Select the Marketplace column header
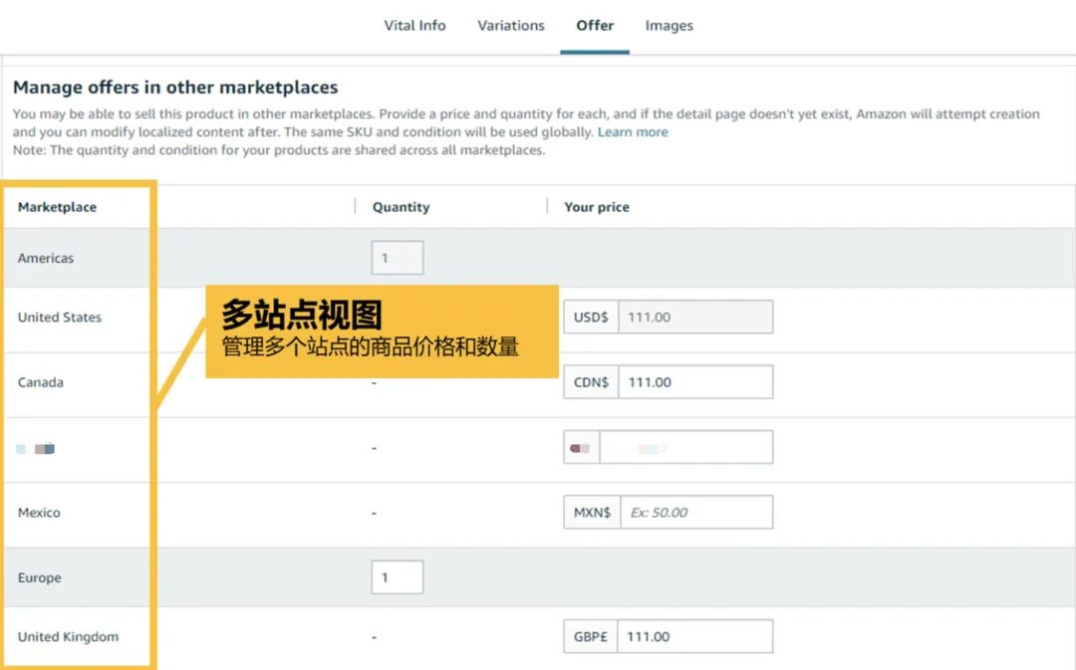 pyautogui.click(x=56, y=207)
